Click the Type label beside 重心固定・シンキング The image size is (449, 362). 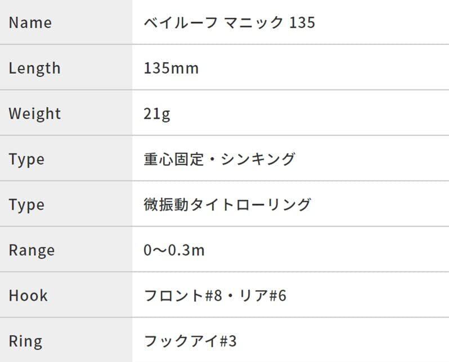(26, 159)
